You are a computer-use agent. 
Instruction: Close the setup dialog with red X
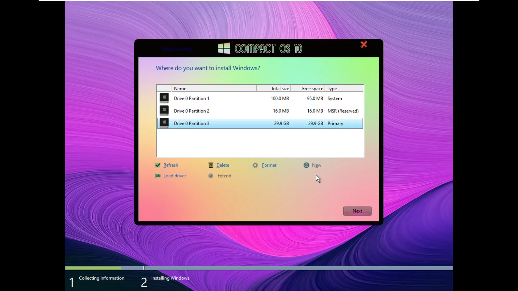point(364,44)
